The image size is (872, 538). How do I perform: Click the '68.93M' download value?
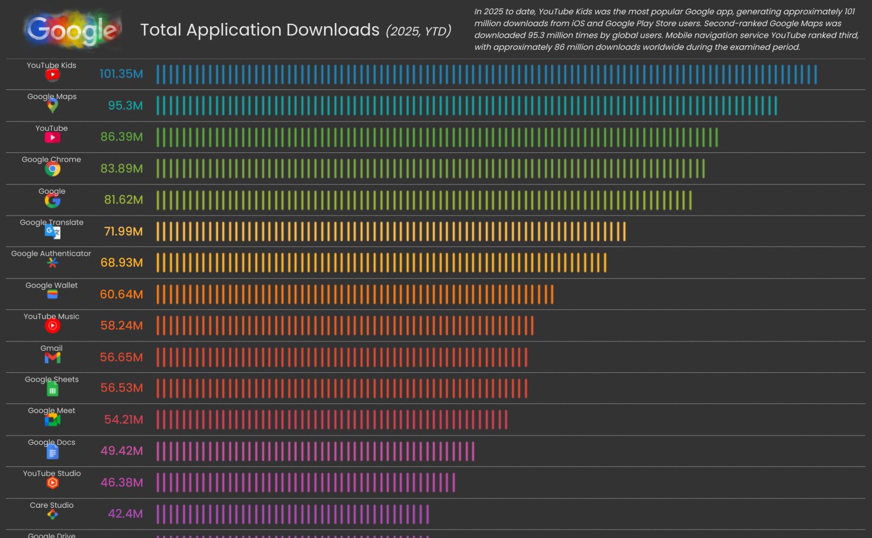click(x=122, y=262)
